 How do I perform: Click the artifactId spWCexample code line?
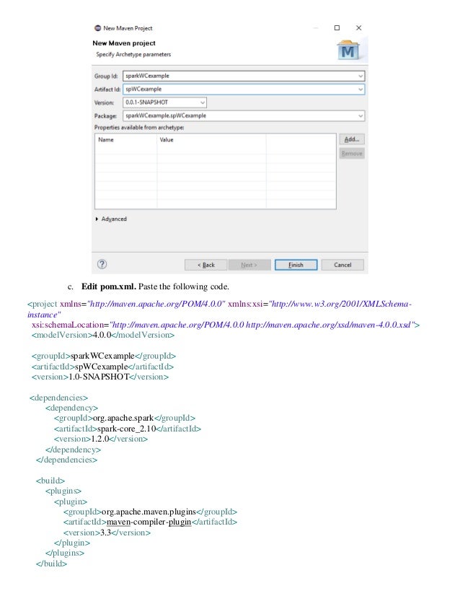point(102,367)
